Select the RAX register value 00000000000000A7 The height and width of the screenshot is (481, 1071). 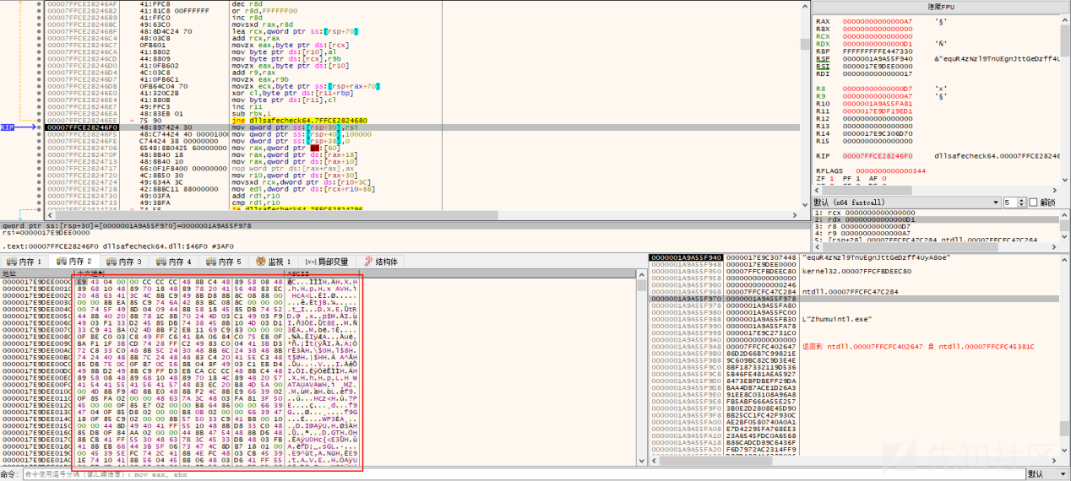877,22
